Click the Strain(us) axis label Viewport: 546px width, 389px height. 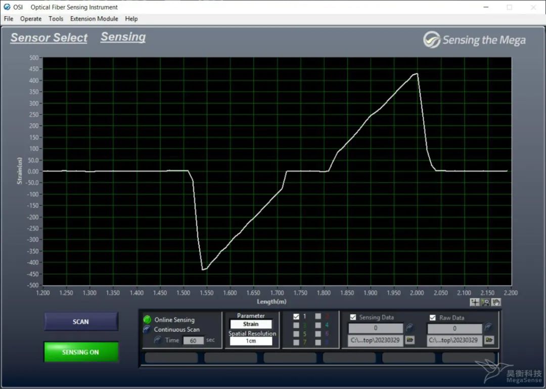20,170
